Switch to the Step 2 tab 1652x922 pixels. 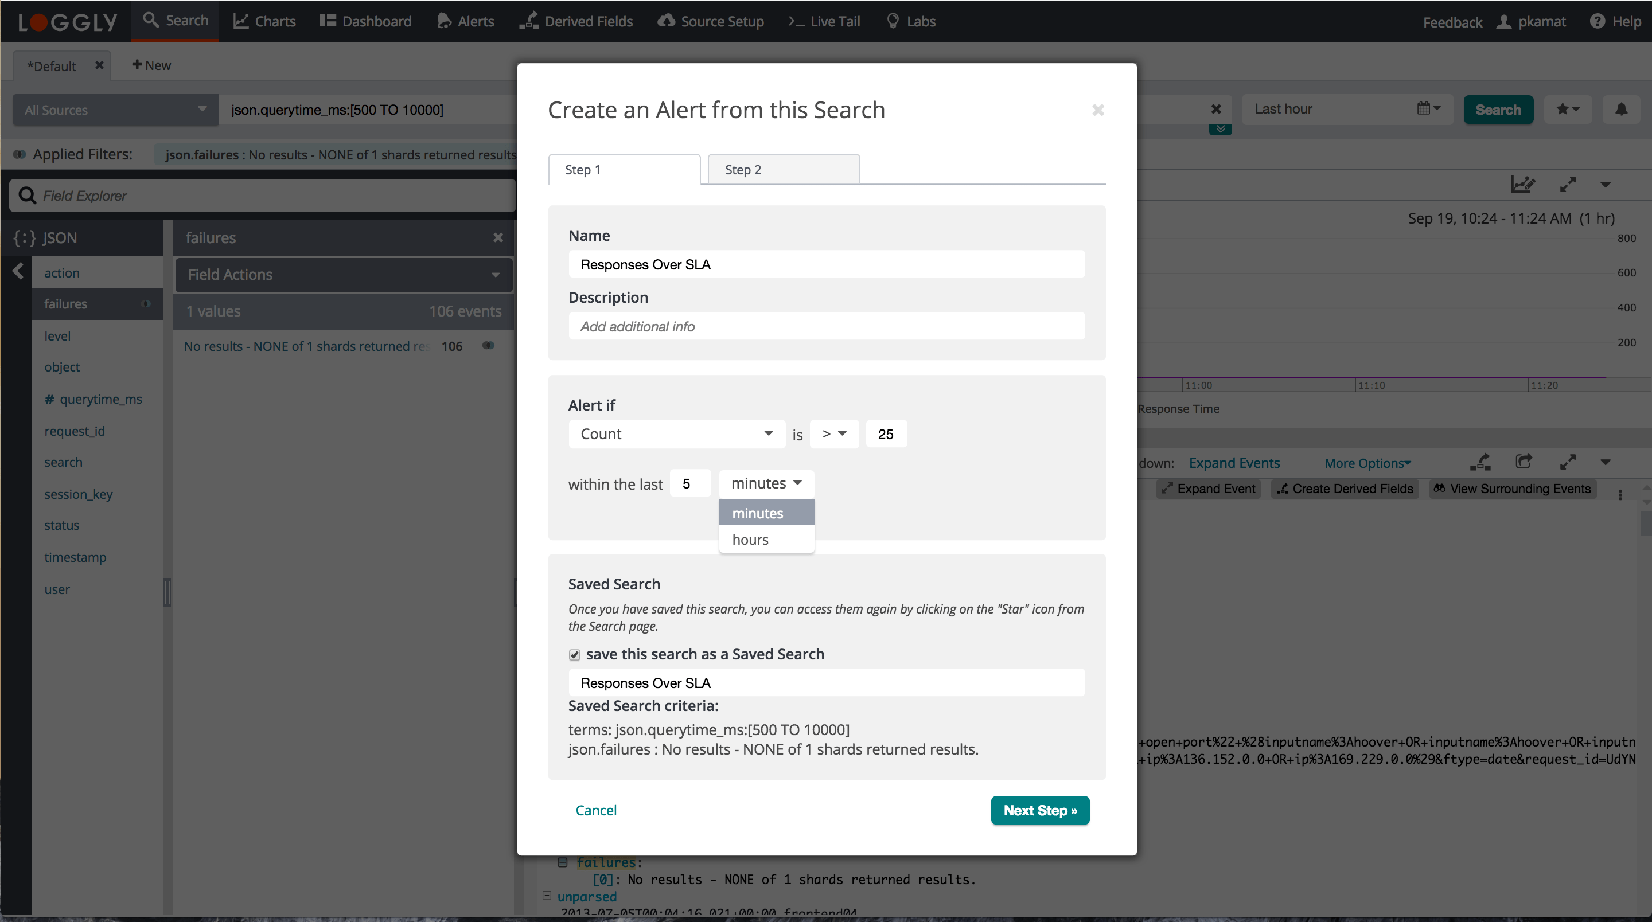pyautogui.click(x=783, y=170)
